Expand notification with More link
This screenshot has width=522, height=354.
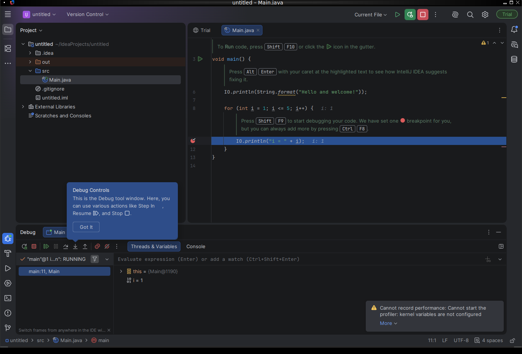click(389, 323)
